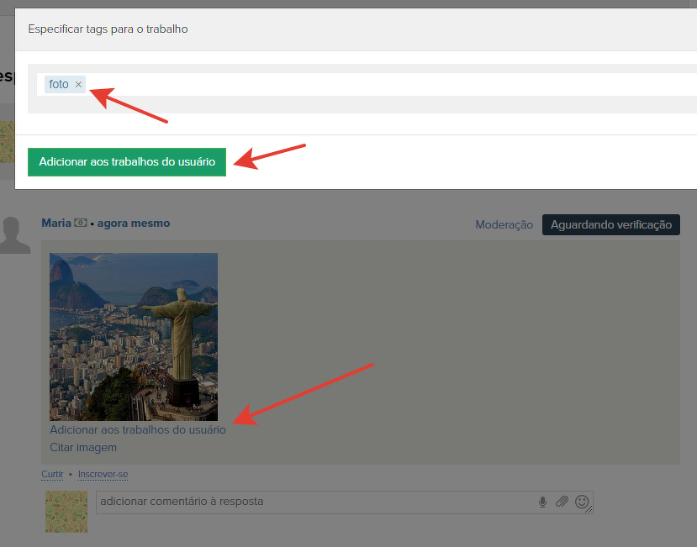697x547 pixels.
Task: Click the 'adicionar comentário à resposta' field
Action: point(311,502)
